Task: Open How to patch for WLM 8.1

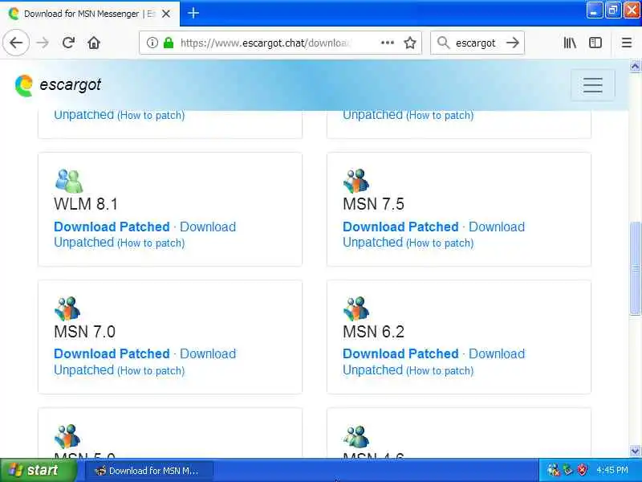Action: pos(151,243)
